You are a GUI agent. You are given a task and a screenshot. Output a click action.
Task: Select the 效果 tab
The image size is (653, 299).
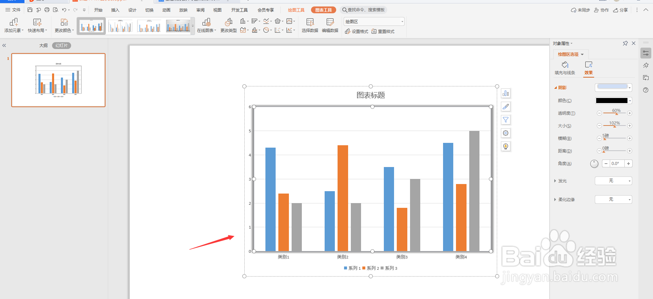tap(589, 68)
